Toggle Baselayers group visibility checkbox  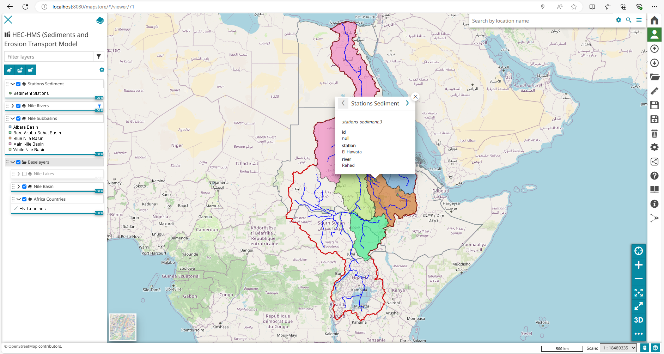(x=18, y=162)
